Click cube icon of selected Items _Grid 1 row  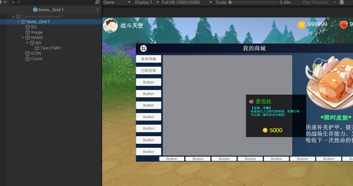(23, 22)
